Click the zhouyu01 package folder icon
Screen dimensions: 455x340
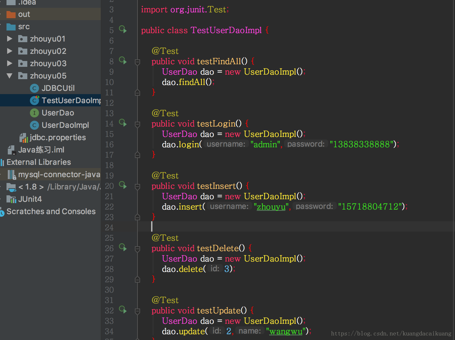[x=22, y=39]
